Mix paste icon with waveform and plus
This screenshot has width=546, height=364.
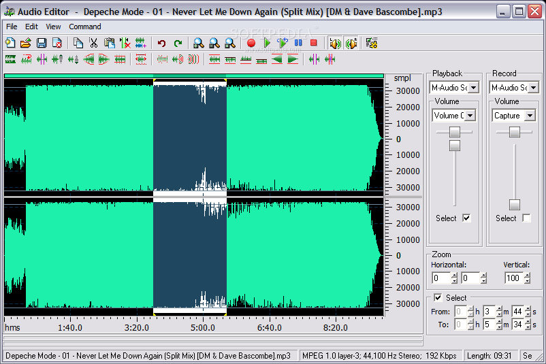[x=141, y=43]
